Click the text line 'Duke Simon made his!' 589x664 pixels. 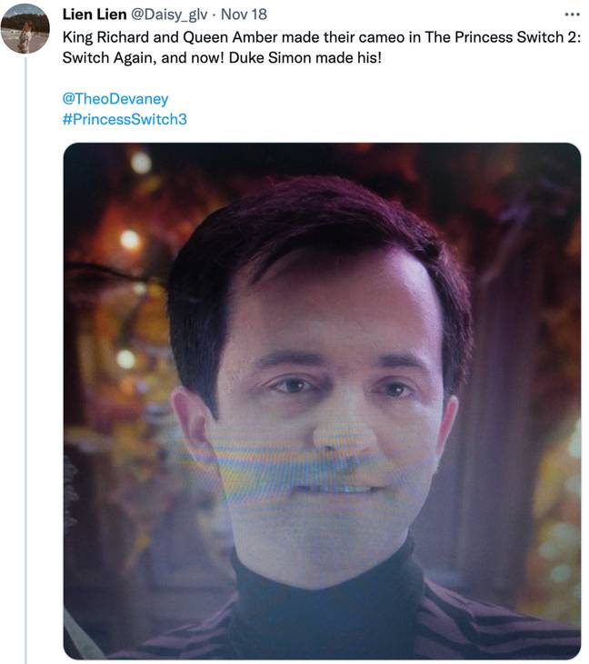304,57
